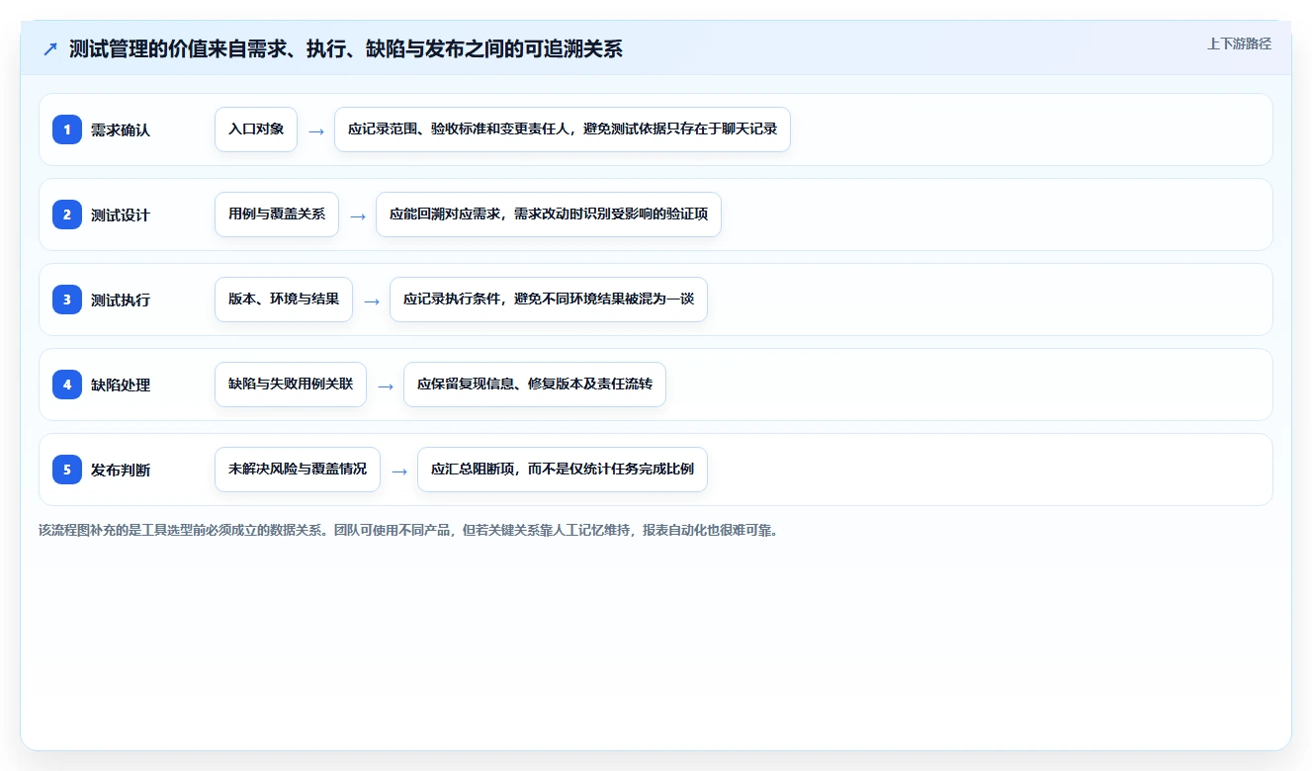1312x771 pixels.
Task: Select the 缺陷与失败用例关联 box
Action: [291, 385]
